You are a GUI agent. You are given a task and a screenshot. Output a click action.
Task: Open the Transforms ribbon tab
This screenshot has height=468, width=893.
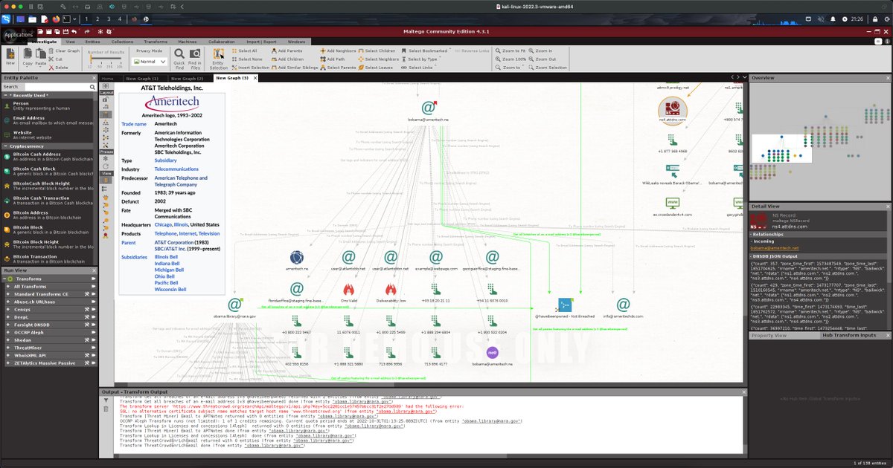156,42
